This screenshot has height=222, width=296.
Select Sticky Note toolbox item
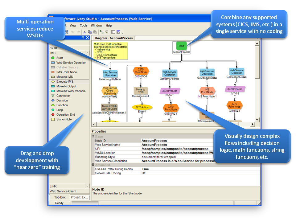point(61,119)
